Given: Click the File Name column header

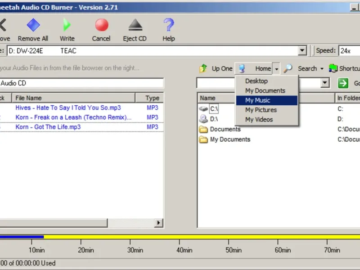Looking at the screenshot, I should (73, 98).
